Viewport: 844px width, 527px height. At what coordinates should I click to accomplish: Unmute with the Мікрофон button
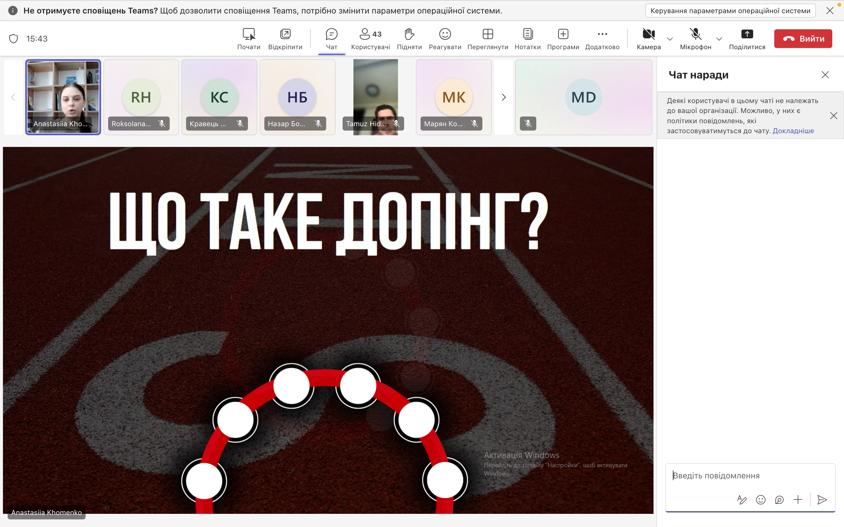pos(695,39)
